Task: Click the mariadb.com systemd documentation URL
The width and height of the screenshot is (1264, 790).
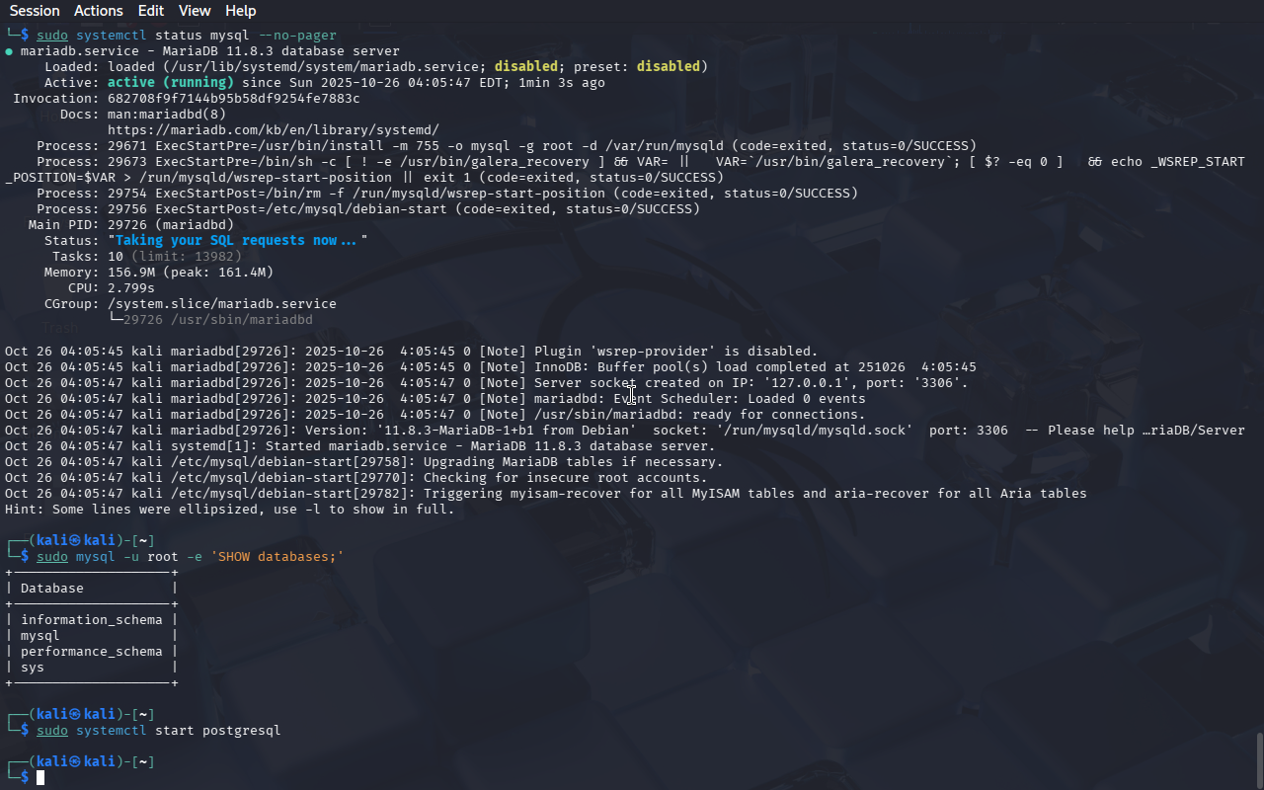Action: pos(273,130)
